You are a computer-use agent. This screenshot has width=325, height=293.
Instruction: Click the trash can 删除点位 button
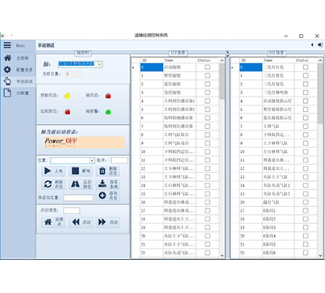click(108, 171)
